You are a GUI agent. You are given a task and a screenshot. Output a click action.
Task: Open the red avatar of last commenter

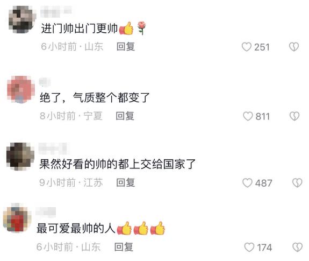(17, 218)
